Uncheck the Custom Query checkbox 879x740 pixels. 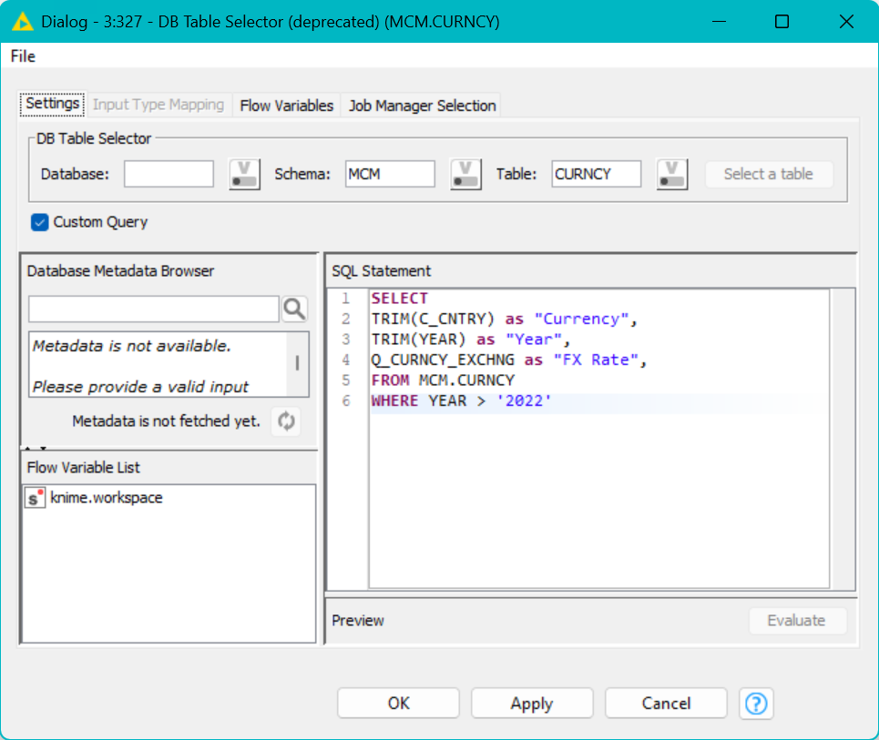40,222
